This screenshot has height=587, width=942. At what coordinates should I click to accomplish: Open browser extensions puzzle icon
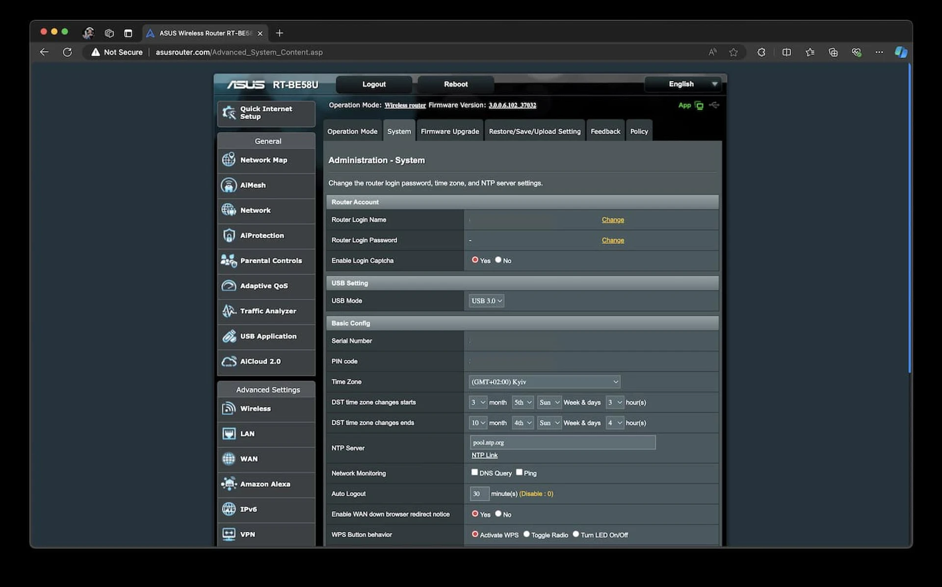(x=761, y=52)
